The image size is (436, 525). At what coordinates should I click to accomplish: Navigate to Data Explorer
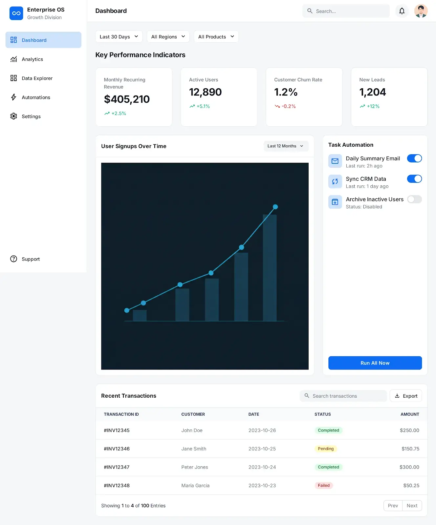pyautogui.click(x=43, y=78)
